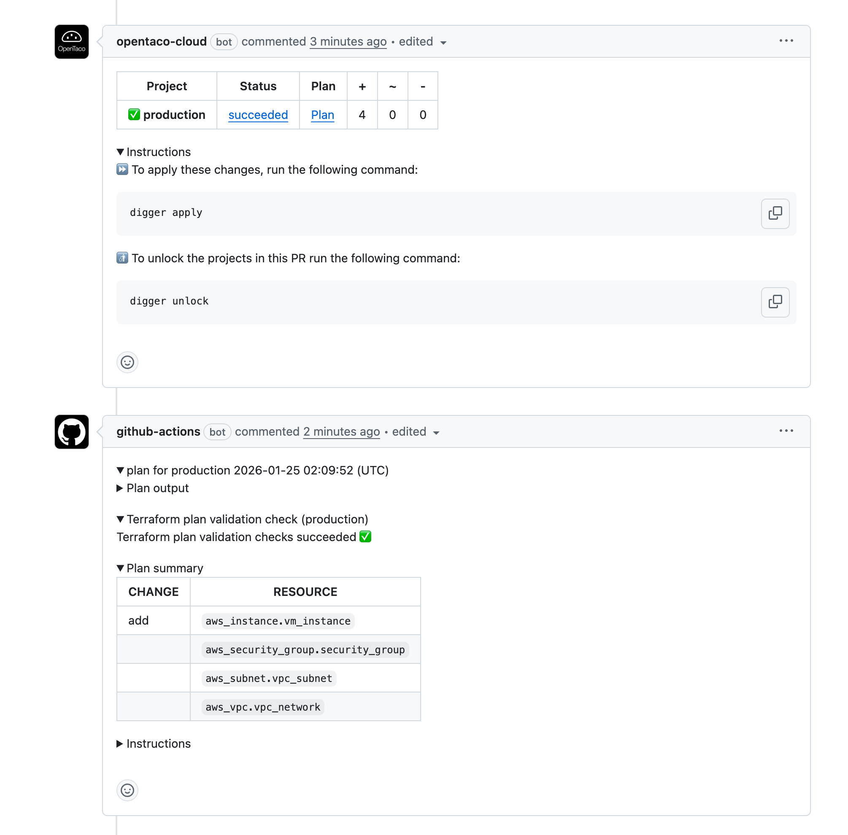Copy the digger unlock command
The height and width of the screenshot is (835, 848).
[x=775, y=302]
